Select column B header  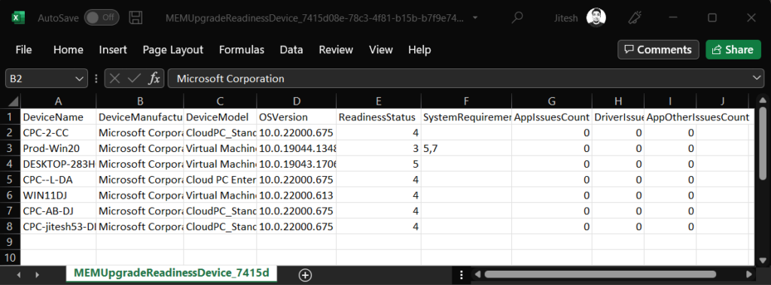coord(140,102)
